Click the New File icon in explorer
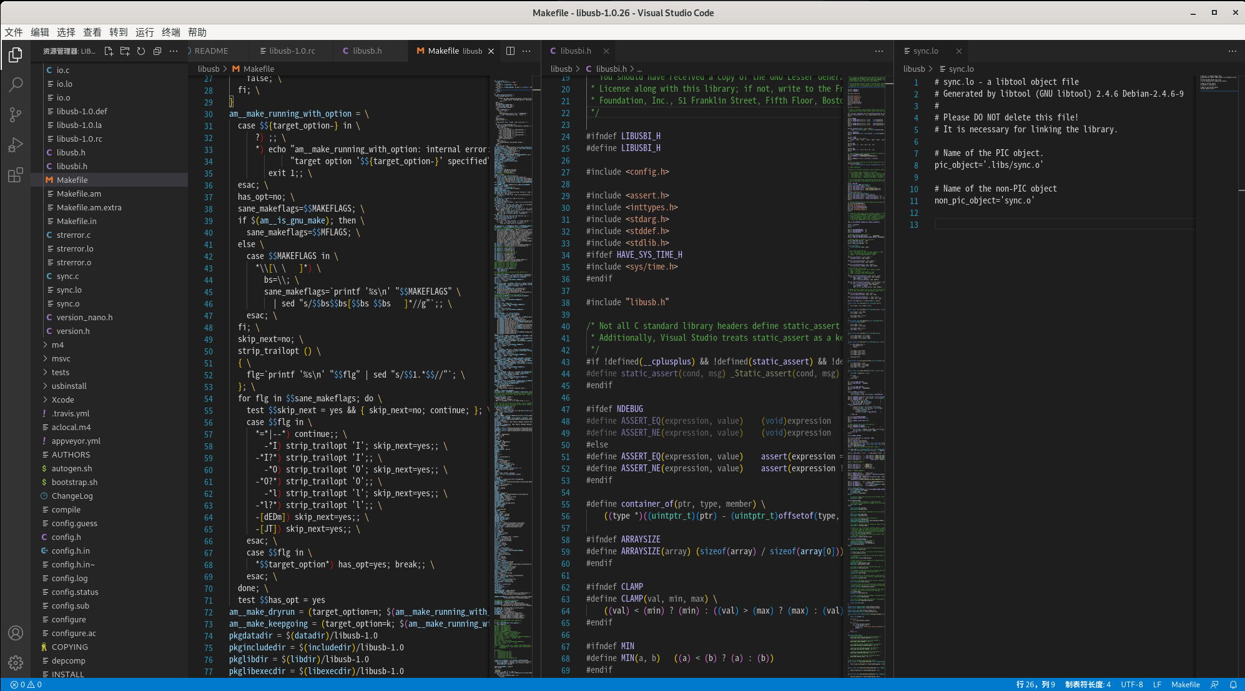Screen dimensions: 1245x691 tap(109, 51)
